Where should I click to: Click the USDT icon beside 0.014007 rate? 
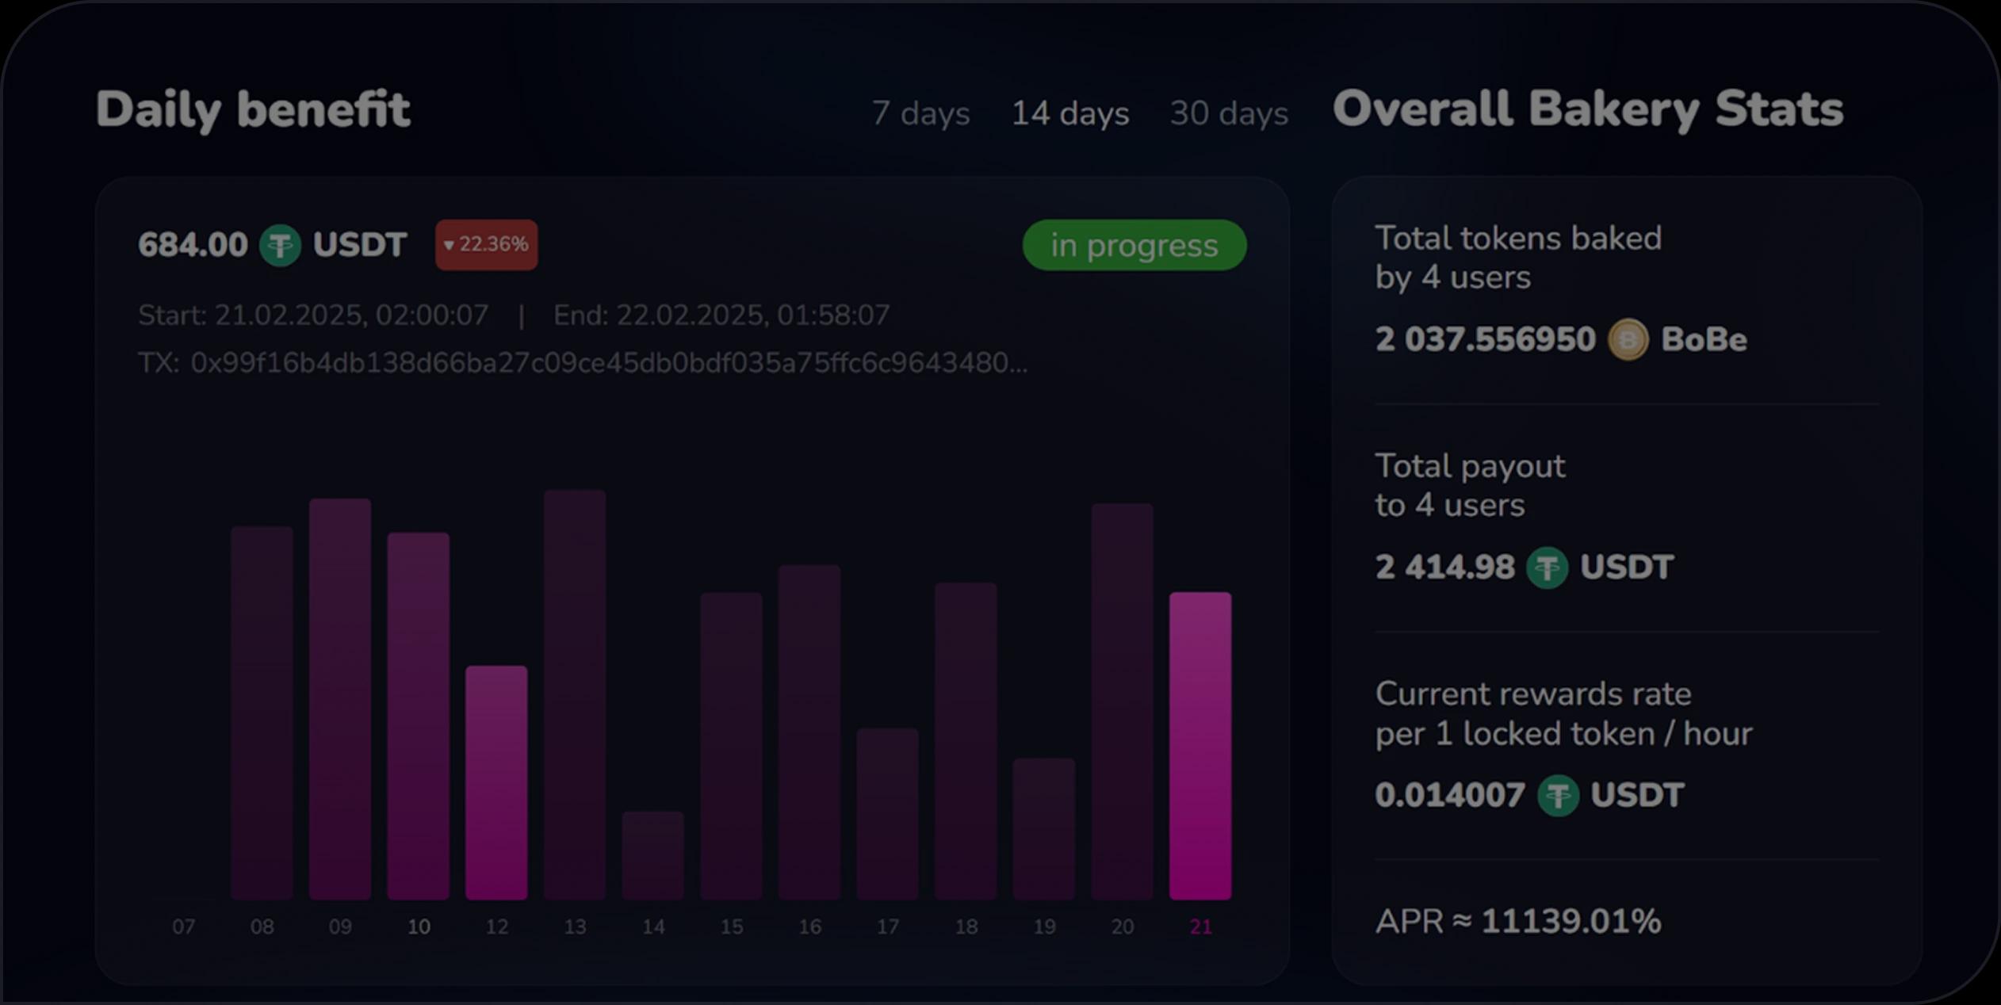click(1558, 796)
